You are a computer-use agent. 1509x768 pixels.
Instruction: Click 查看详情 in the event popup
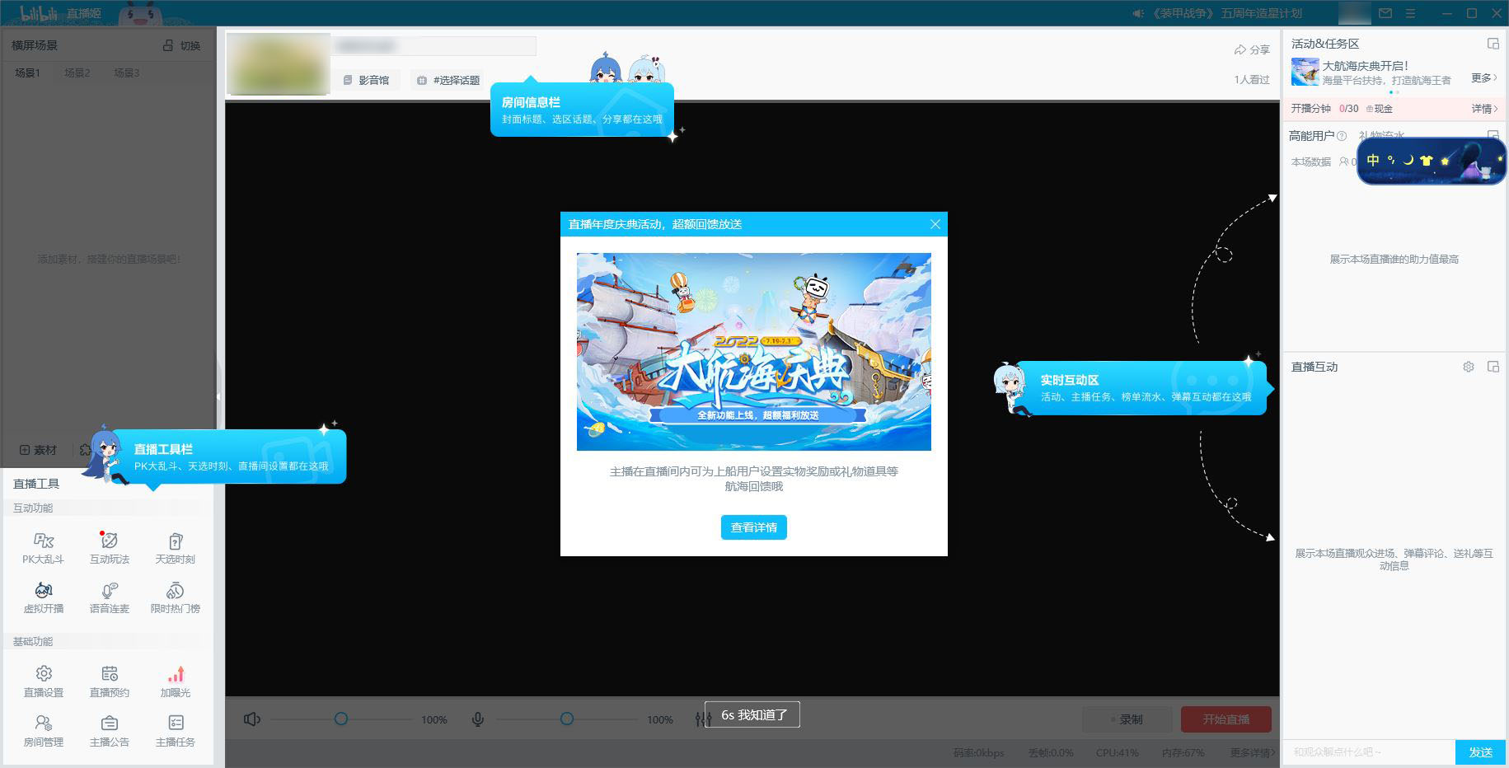coord(752,527)
